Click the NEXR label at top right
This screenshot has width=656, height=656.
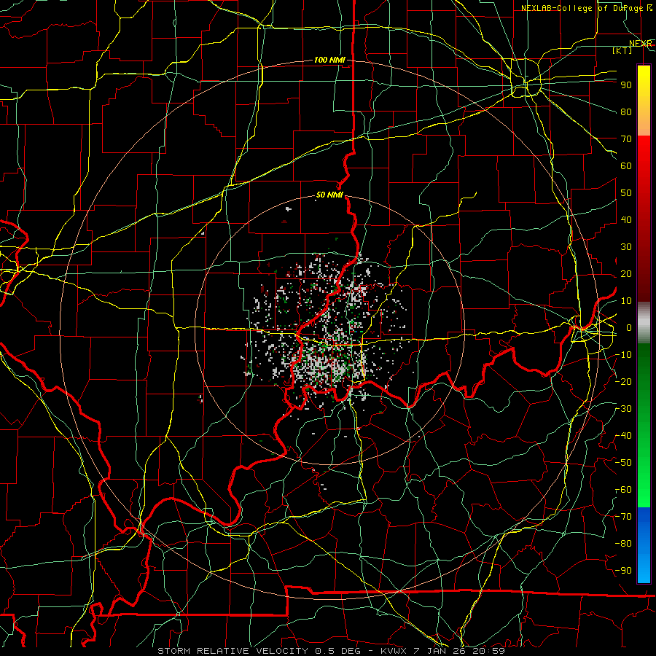tap(641, 44)
